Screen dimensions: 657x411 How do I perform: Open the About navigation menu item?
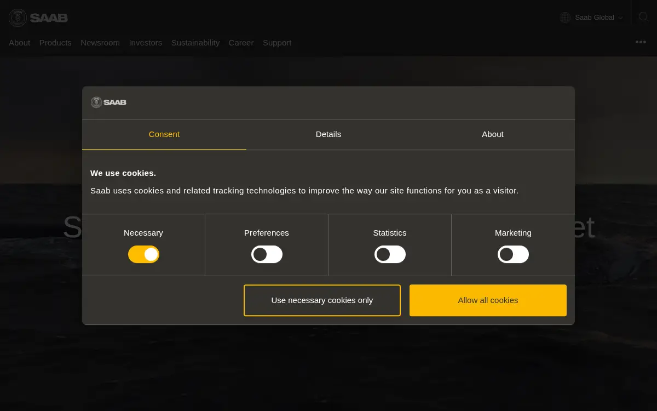[x=20, y=43]
